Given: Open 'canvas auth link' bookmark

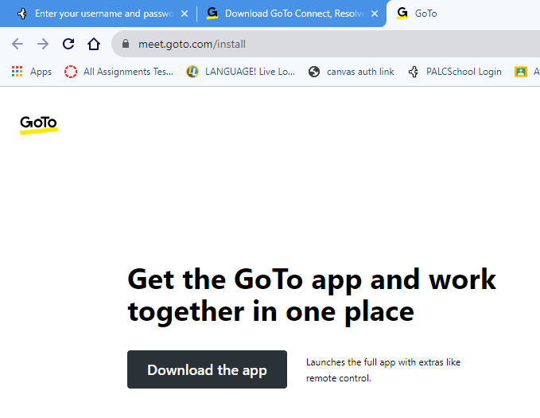Looking at the screenshot, I should click(x=352, y=72).
